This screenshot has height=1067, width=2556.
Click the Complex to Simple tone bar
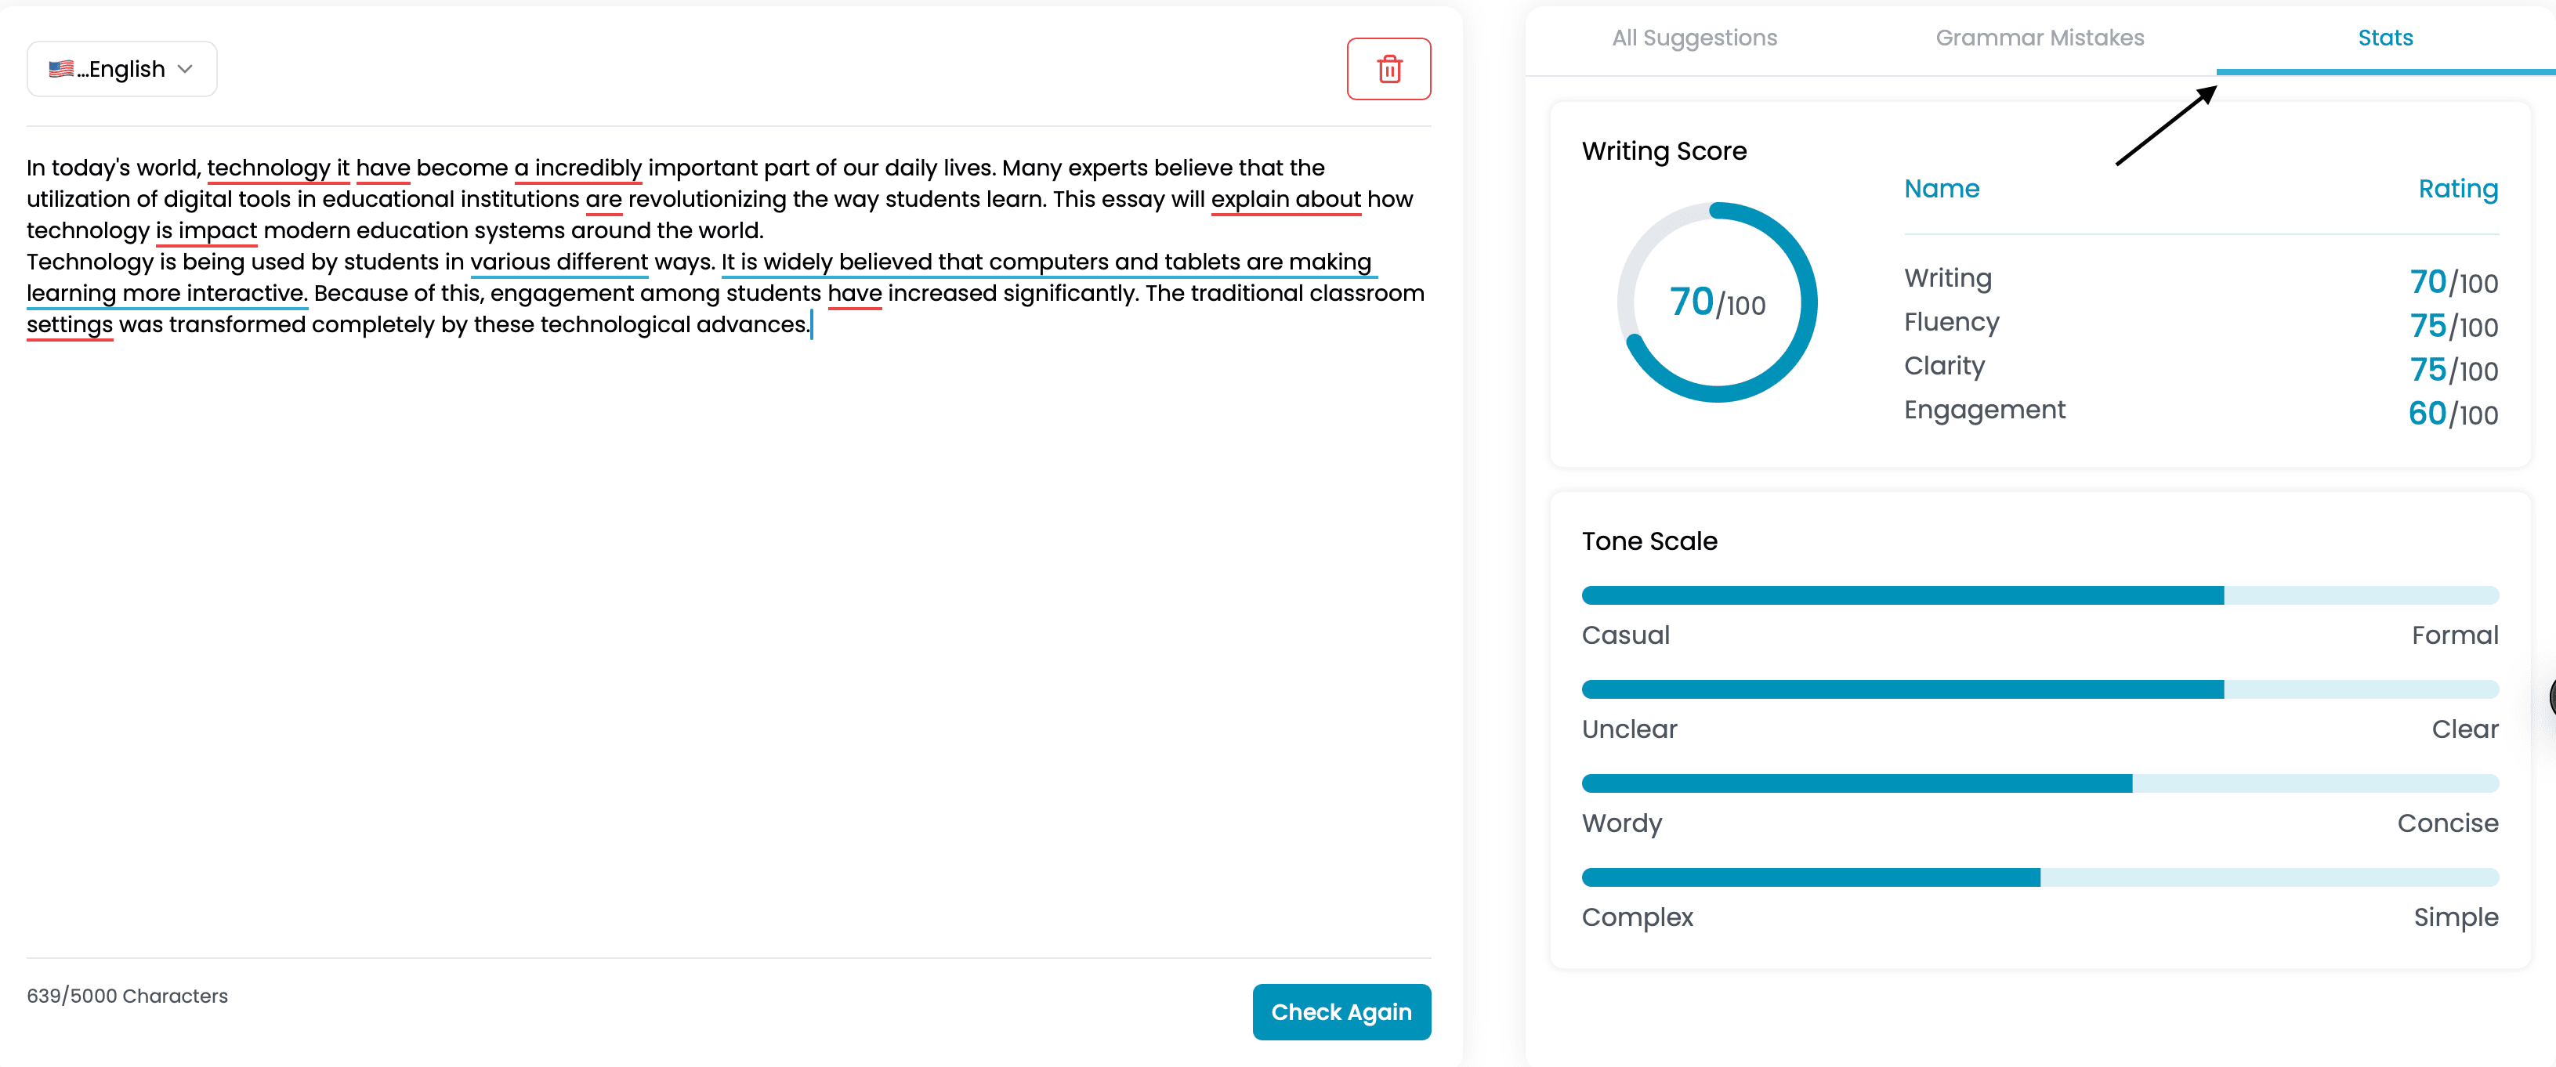(x=2040, y=877)
